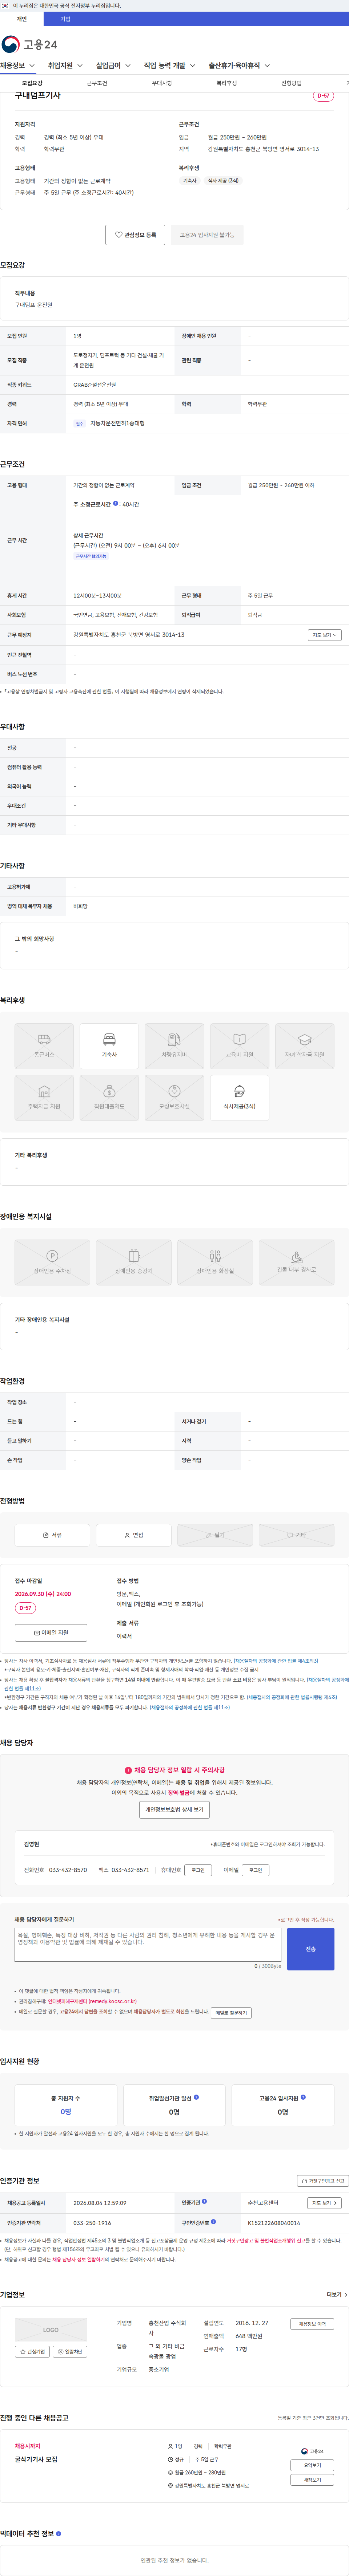The width and height of the screenshot is (349, 2576).
Task: Select the 교육비 지원 welfare icon
Action: click(x=239, y=1046)
